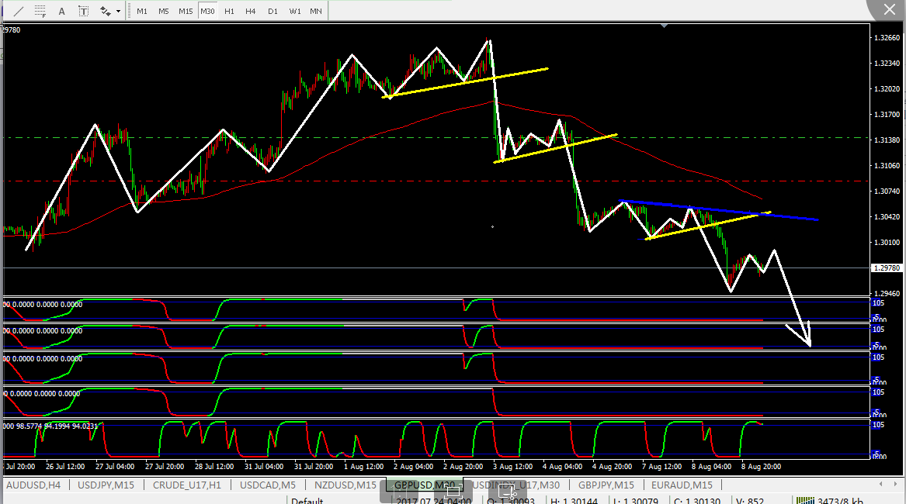Click the overlay screen-cut scissors icon
This screenshot has width=906, height=504.
pyautogui.click(x=507, y=492)
